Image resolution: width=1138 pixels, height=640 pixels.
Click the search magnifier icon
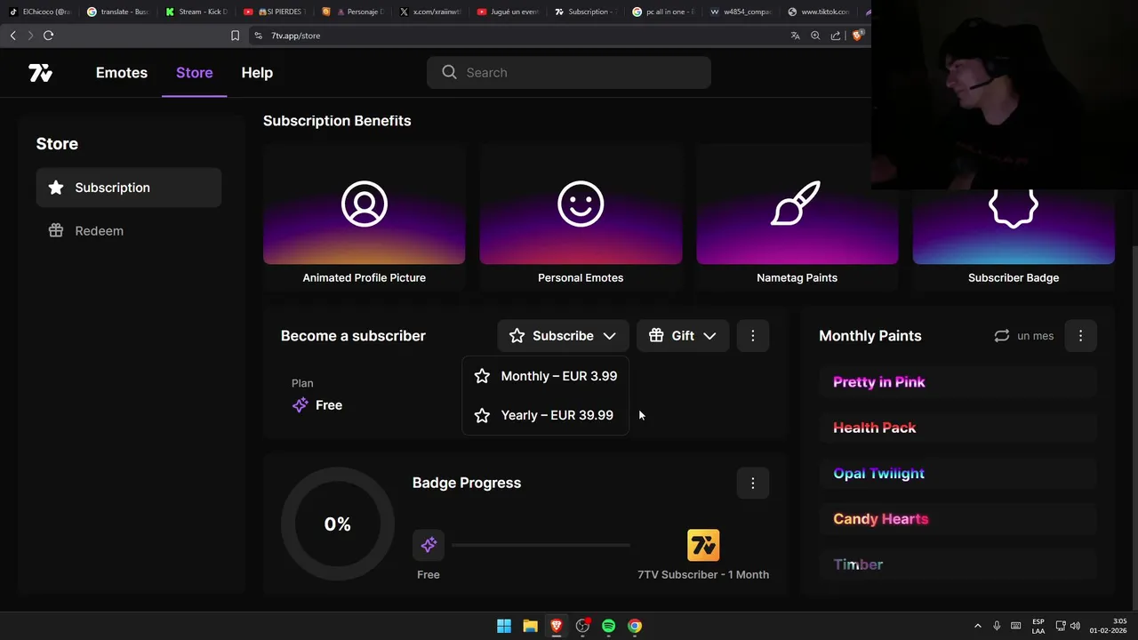(x=449, y=72)
